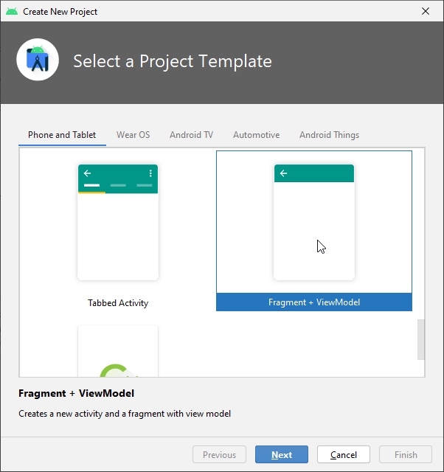
Task: Click the Finish button
Action: [x=406, y=454]
